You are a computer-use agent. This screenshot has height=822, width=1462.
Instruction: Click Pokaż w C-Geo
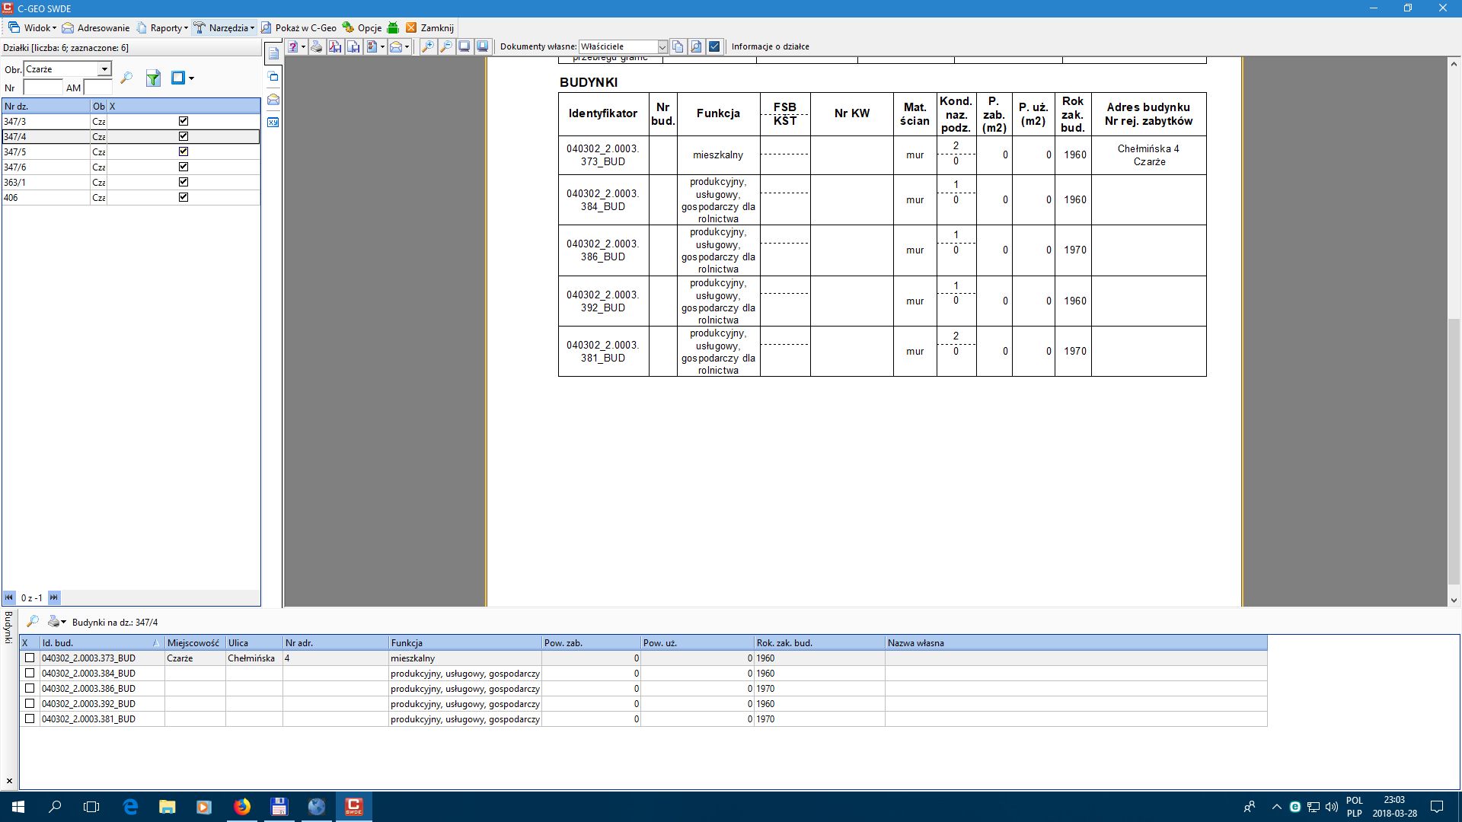(x=298, y=27)
